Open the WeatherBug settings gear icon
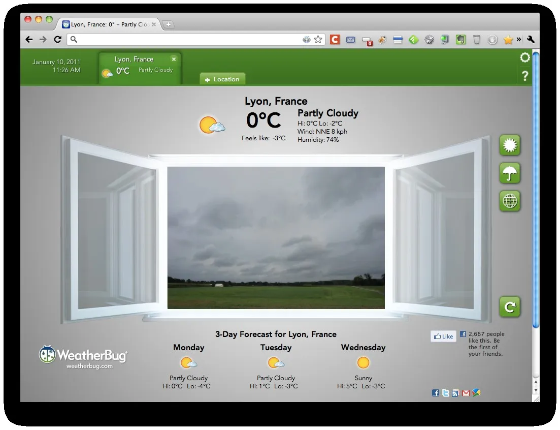The height and width of the screenshot is (430, 560). coord(524,57)
